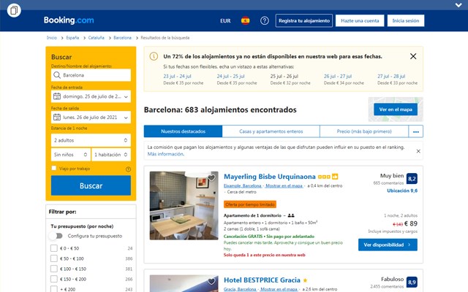Image resolution: width=468 pixels, height=292 pixels.
Task: Click Ubicación 9,6 rating text
Action: click(402, 191)
